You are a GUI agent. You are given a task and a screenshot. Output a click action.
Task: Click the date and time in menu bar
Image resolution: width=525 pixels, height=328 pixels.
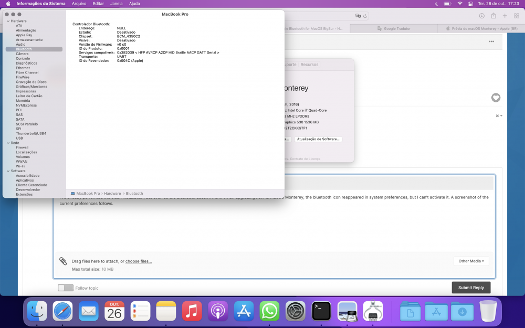498,4
